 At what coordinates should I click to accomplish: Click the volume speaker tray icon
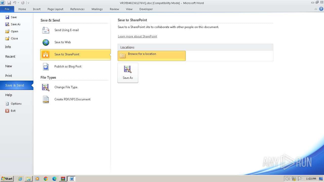tap(288, 179)
